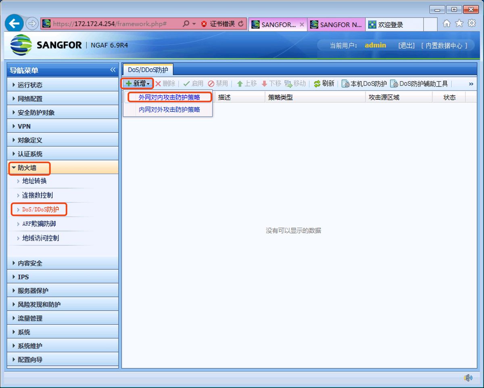Open DoS/DDoS防护 tree item
Screen dimensions: 484x388
click(40, 209)
